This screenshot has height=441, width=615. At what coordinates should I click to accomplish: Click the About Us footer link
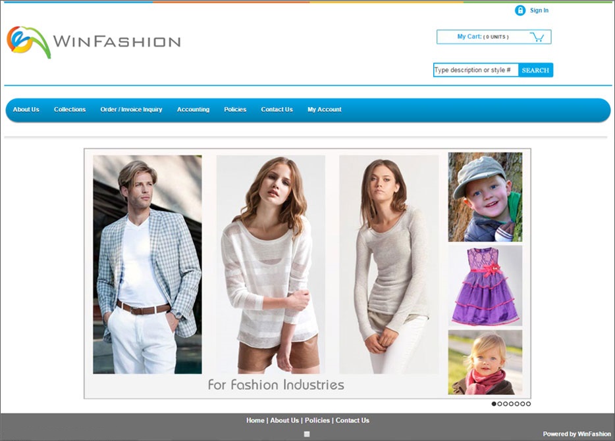point(284,420)
